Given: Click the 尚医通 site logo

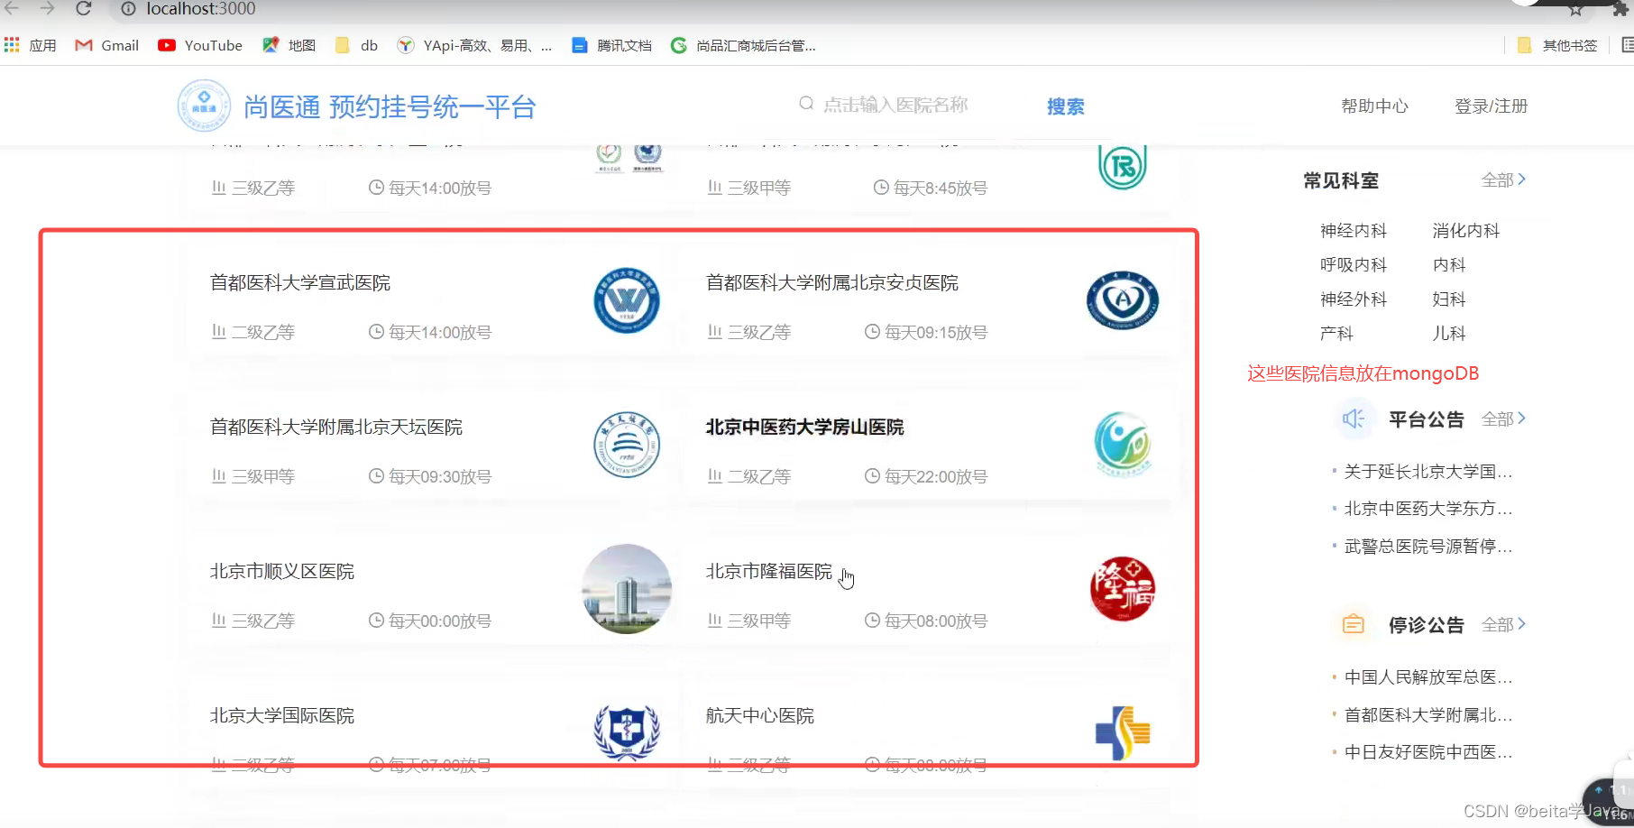Looking at the screenshot, I should tap(204, 106).
